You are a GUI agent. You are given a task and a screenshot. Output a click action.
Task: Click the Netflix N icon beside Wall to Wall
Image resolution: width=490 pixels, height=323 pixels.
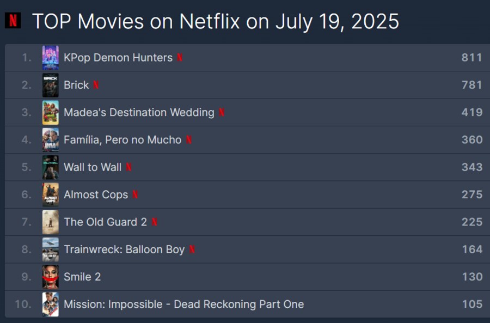pos(128,167)
